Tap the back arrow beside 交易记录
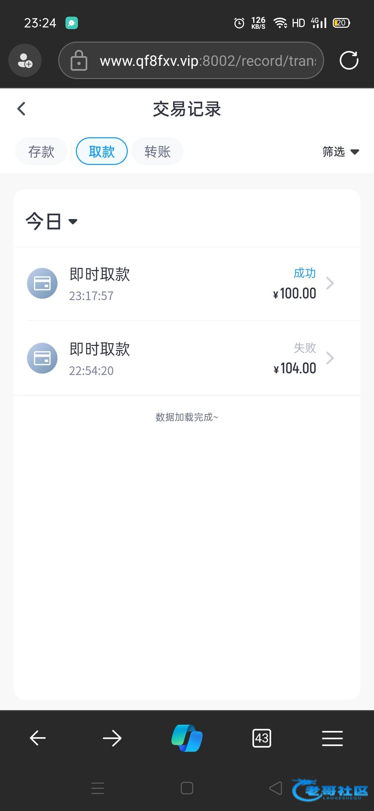374x811 pixels. coord(21,109)
